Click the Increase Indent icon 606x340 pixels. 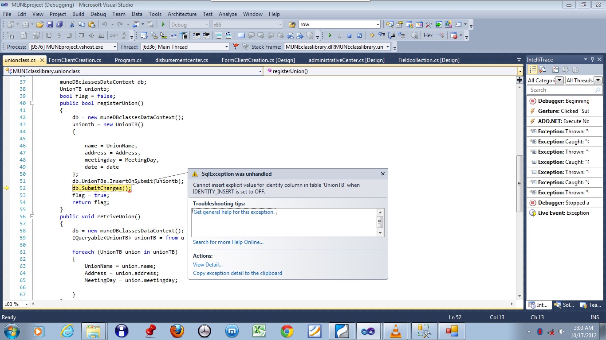tap(206, 35)
